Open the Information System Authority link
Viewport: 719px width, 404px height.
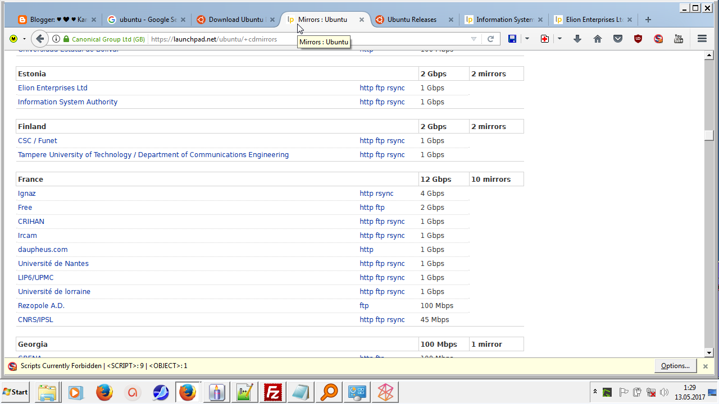[x=68, y=102]
